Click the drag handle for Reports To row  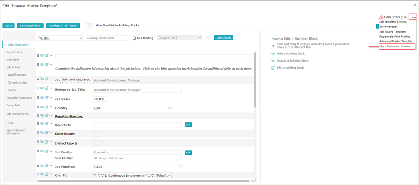point(38,123)
